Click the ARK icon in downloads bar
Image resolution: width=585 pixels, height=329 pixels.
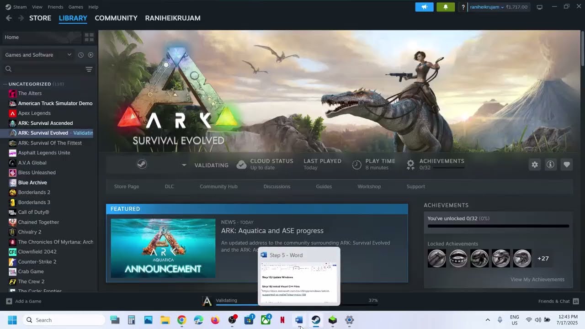(x=207, y=301)
